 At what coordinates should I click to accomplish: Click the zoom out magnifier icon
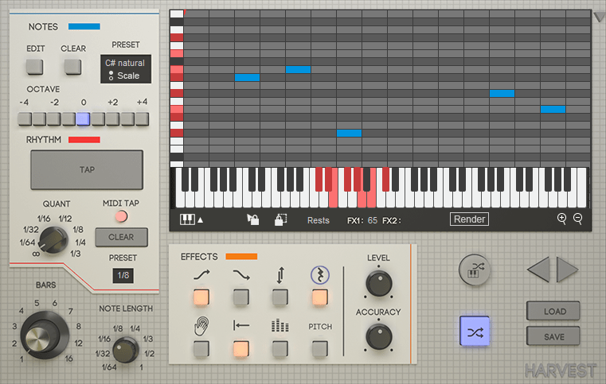578,219
